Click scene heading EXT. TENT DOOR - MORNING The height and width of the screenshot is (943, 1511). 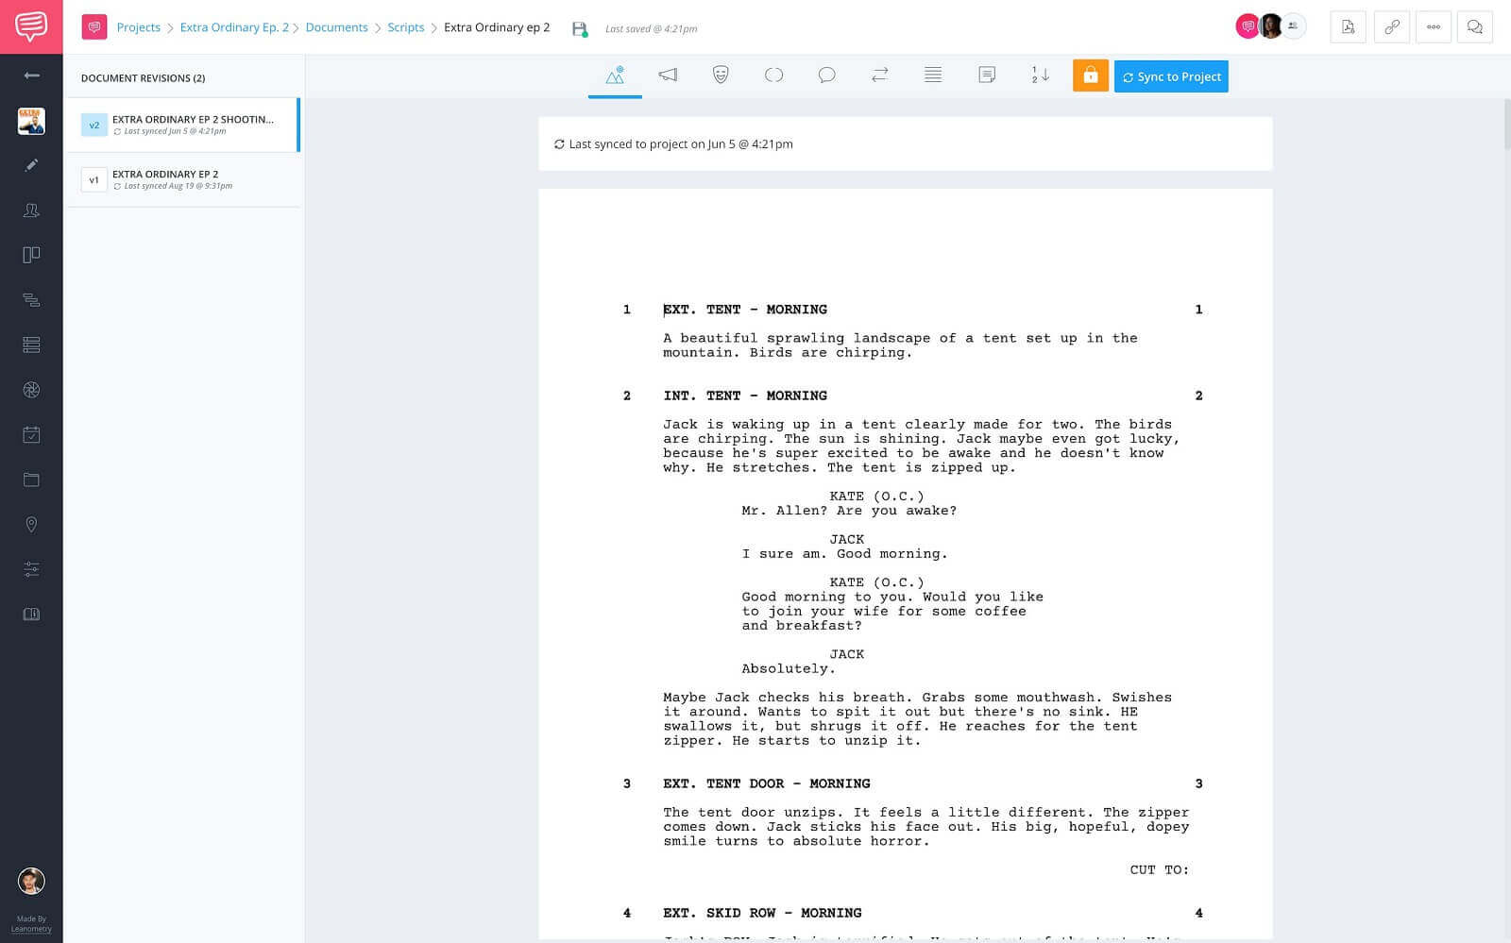tap(766, 783)
